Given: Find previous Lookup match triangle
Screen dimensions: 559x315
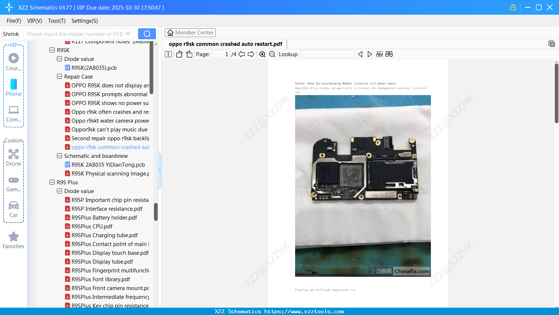Looking at the screenshot, I should click(360, 54).
